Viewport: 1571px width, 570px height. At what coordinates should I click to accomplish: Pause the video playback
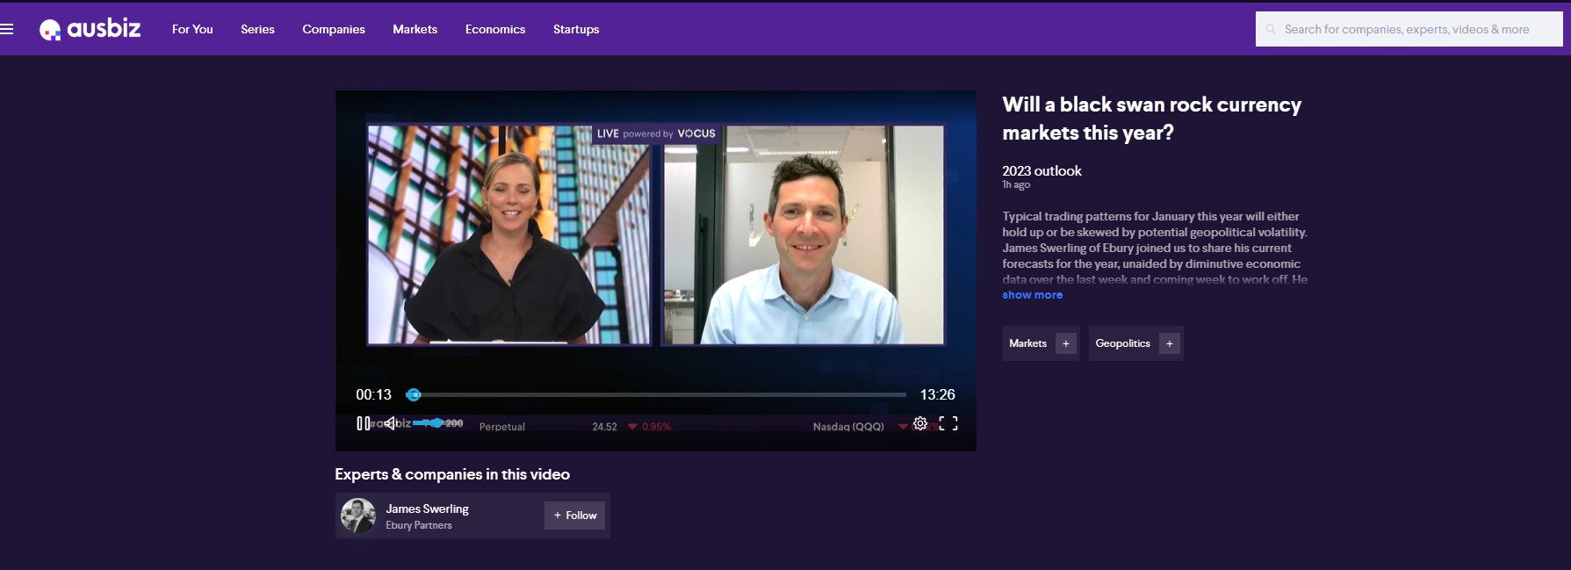pos(363,423)
